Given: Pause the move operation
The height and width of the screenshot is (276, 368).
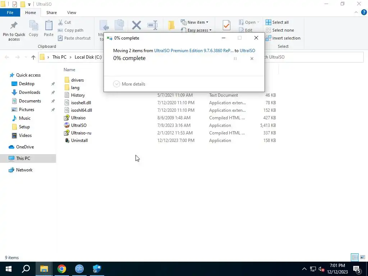Looking at the screenshot, I should [x=235, y=59].
